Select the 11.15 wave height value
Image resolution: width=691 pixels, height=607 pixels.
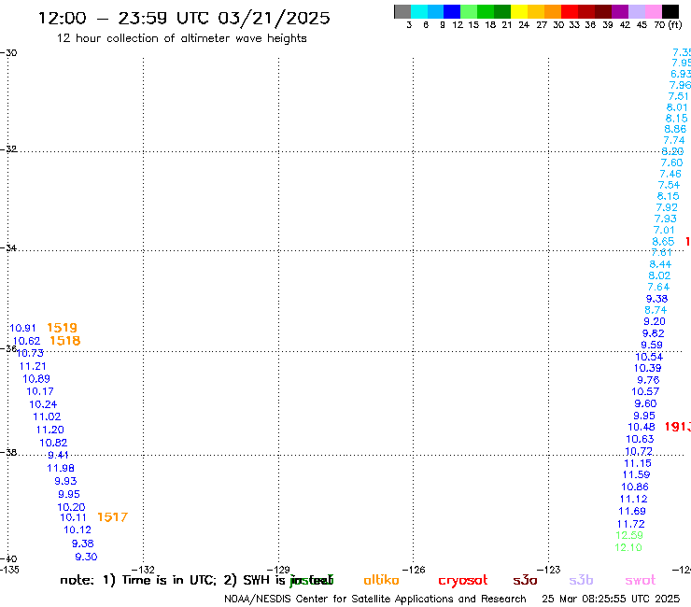tap(638, 463)
